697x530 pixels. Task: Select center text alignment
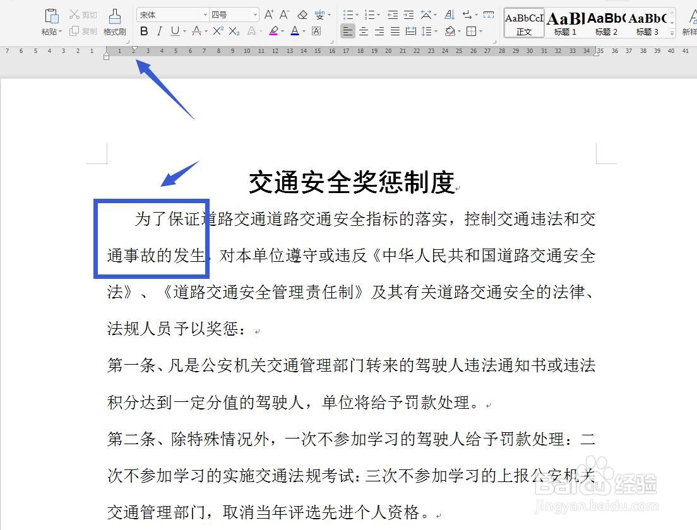(x=364, y=31)
